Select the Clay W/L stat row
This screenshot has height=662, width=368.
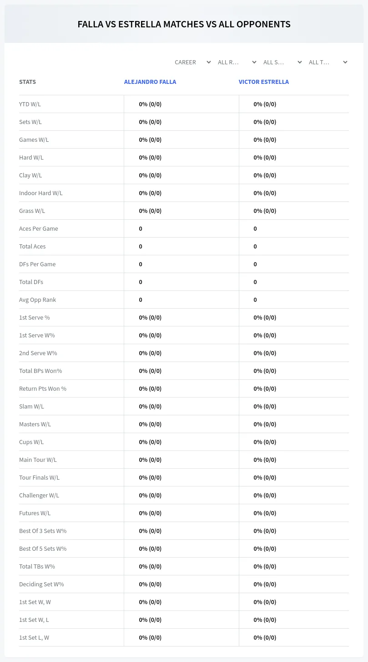tap(184, 175)
